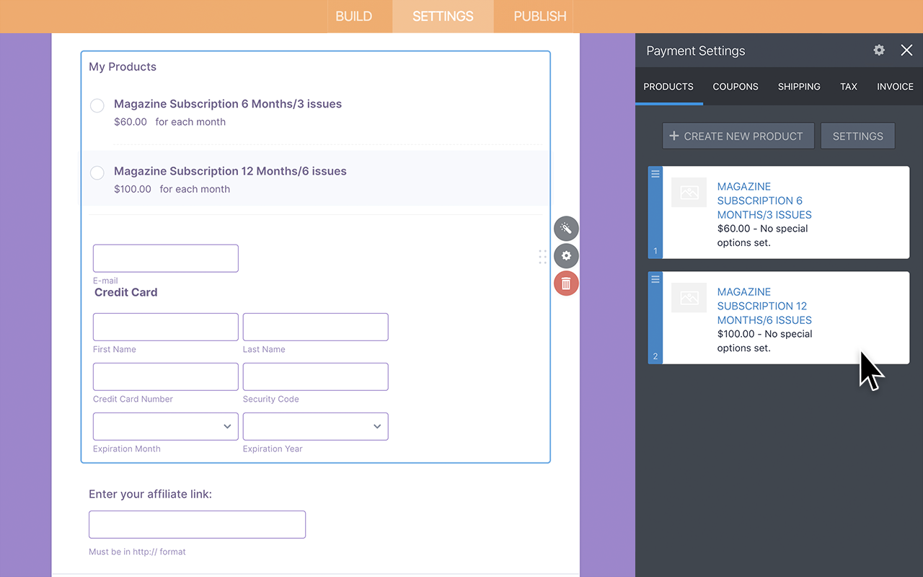The width and height of the screenshot is (923, 577).
Task: Close the Payment Settings panel
Action: click(906, 50)
